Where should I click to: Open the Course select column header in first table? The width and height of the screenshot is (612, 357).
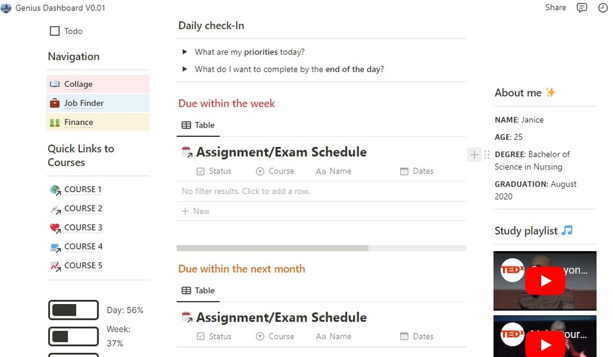click(x=275, y=171)
